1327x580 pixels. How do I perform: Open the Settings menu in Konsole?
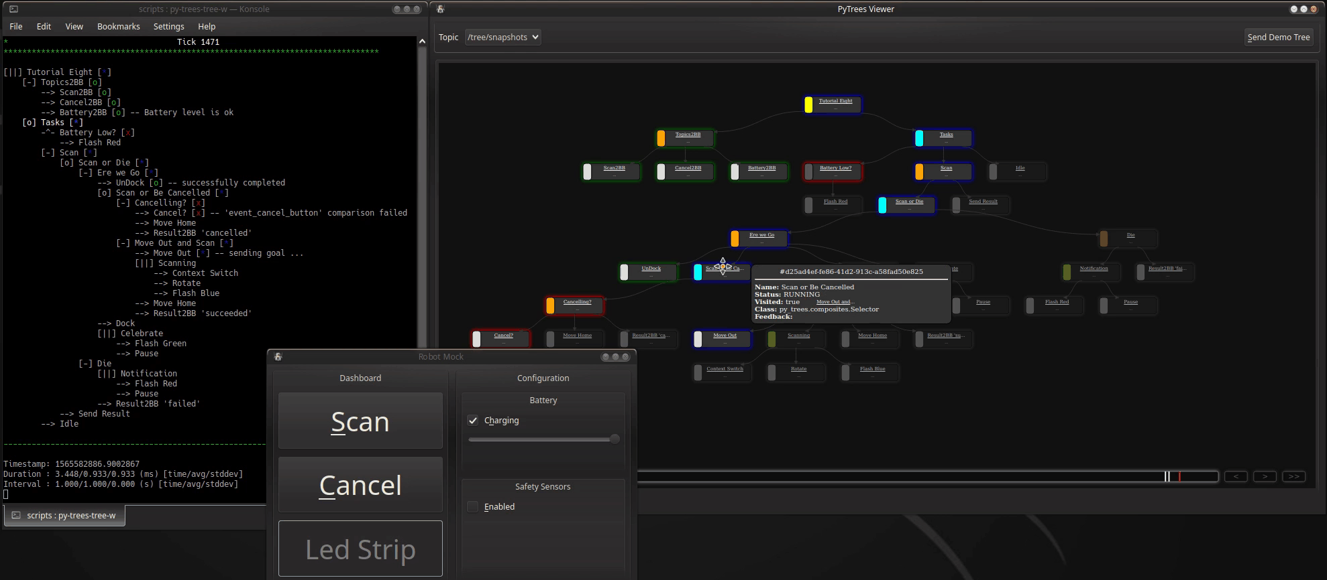coord(168,27)
